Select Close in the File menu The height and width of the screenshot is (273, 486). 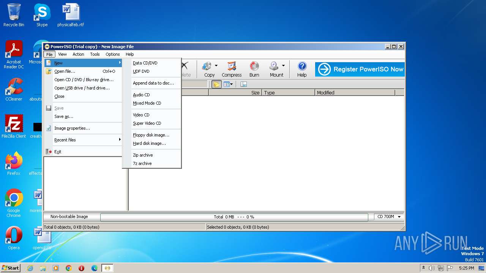(83, 96)
